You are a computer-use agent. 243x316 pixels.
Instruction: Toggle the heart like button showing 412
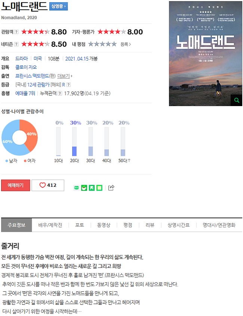tap(48, 185)
